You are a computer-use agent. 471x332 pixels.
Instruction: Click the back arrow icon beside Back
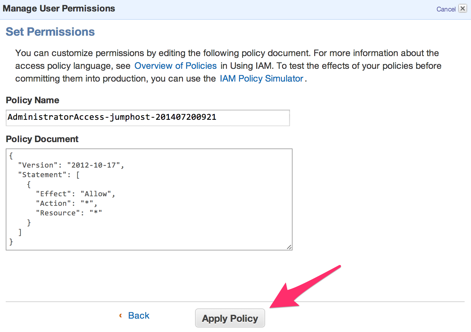pos(120,315)
